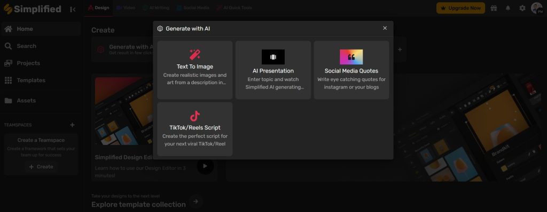
Task: Choose the Social Media Quotes card
Action: coord(351,70)
